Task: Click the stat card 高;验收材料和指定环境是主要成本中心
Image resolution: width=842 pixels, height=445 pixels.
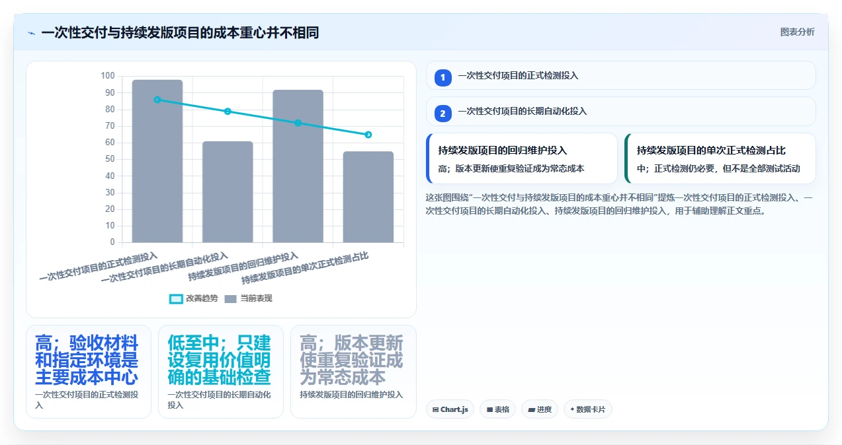Action: 89,372
